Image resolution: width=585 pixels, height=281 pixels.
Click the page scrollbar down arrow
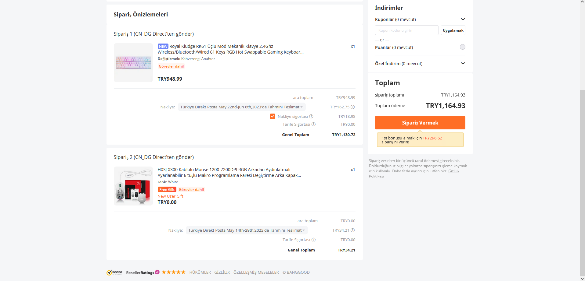click(x=582, y=279)
